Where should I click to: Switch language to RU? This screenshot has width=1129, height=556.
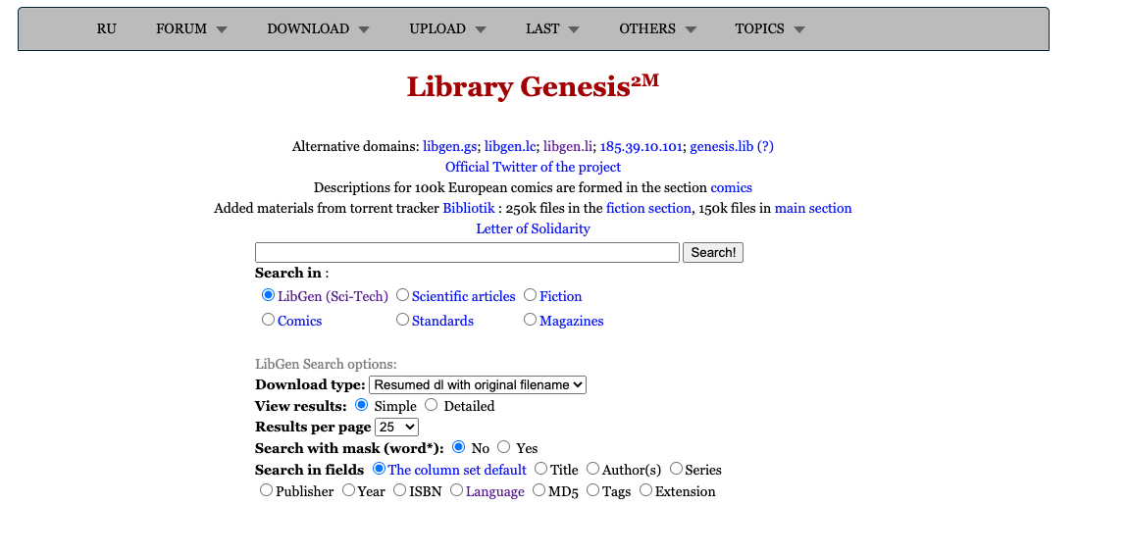click(106, 29)
